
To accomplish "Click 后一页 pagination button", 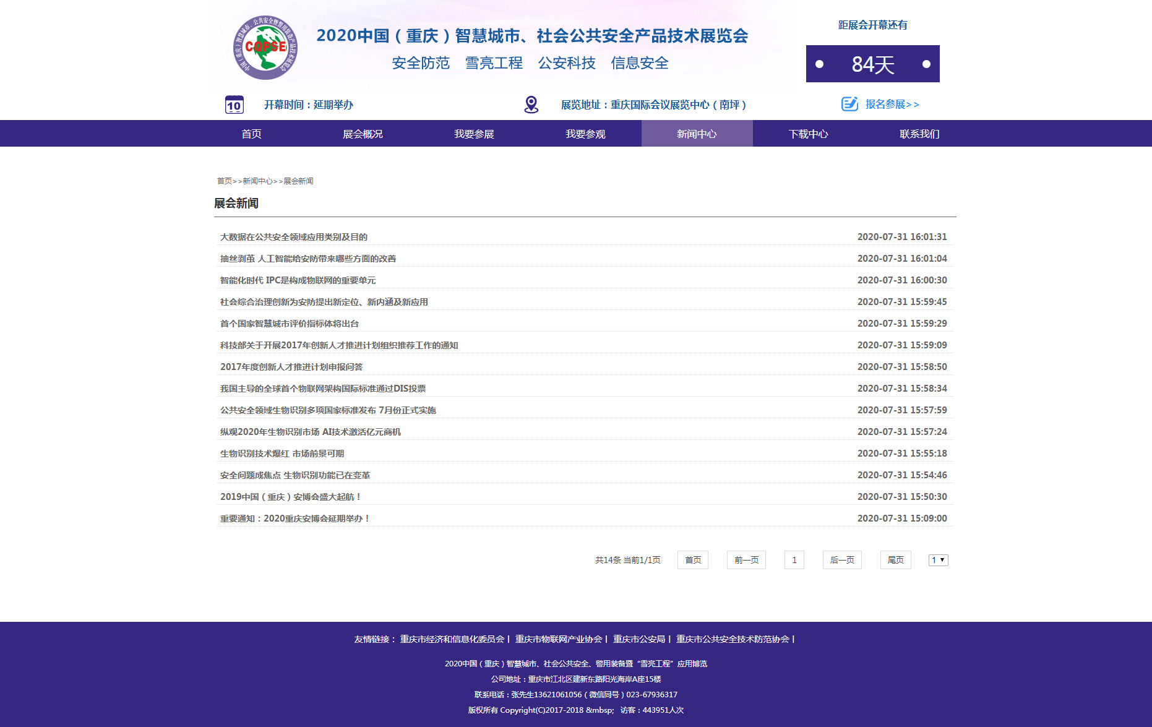I will 841,560.
